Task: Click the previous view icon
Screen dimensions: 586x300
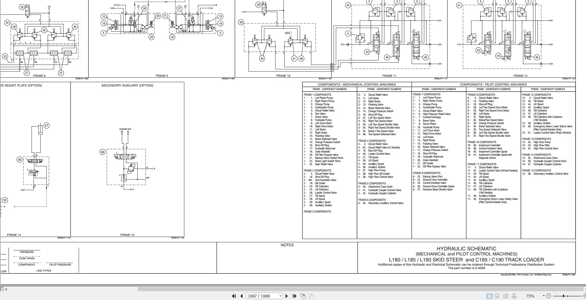Action: (x=303, y=296)
